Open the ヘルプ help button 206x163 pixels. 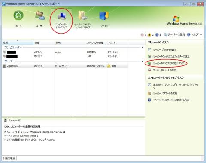[x=193, y=34]
